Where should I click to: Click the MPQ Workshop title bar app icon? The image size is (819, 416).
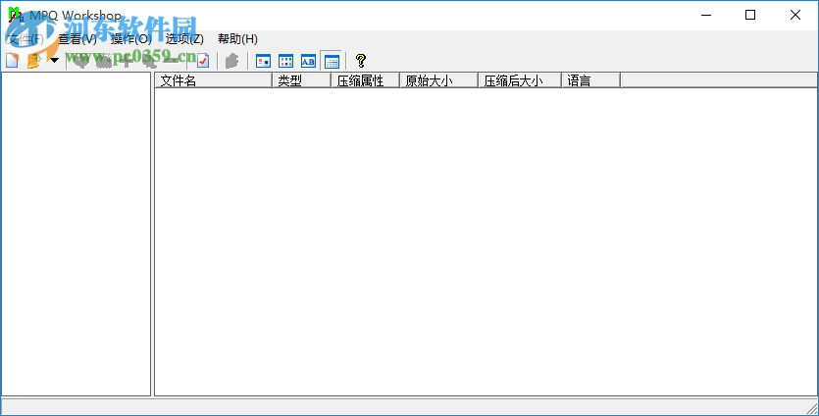pyautogui.click(x=16, y=15)
